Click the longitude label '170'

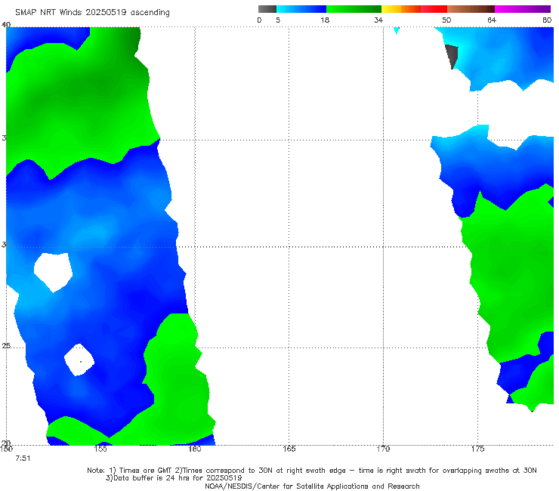point(383,449)
